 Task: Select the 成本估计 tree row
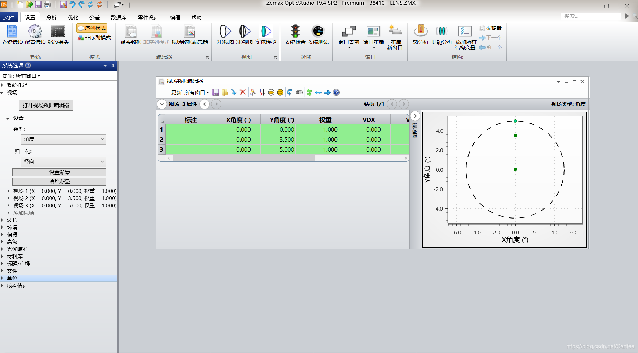click(58, 285)
